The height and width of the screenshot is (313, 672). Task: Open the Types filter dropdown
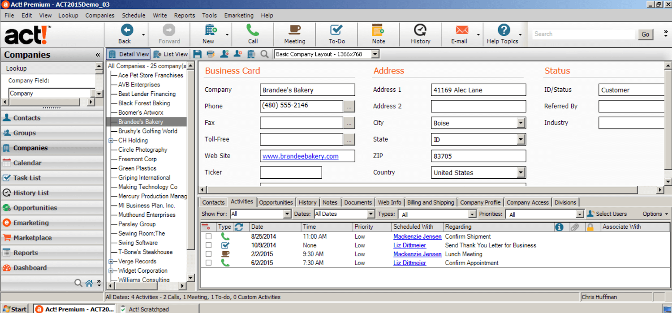click(473, 214)
